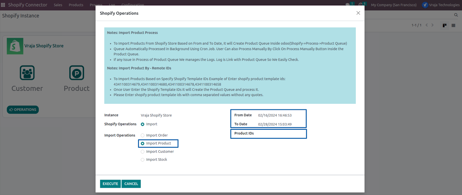Image resolution: width=462 pixels, height=195 pixels.
Task: Click the Notes: Import Product Process heading
Action: 133,33
